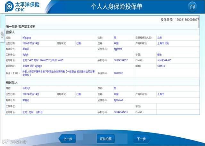Click applicant work unit ftyfgh
Viewport: 205px width, 146px height.
25,55
